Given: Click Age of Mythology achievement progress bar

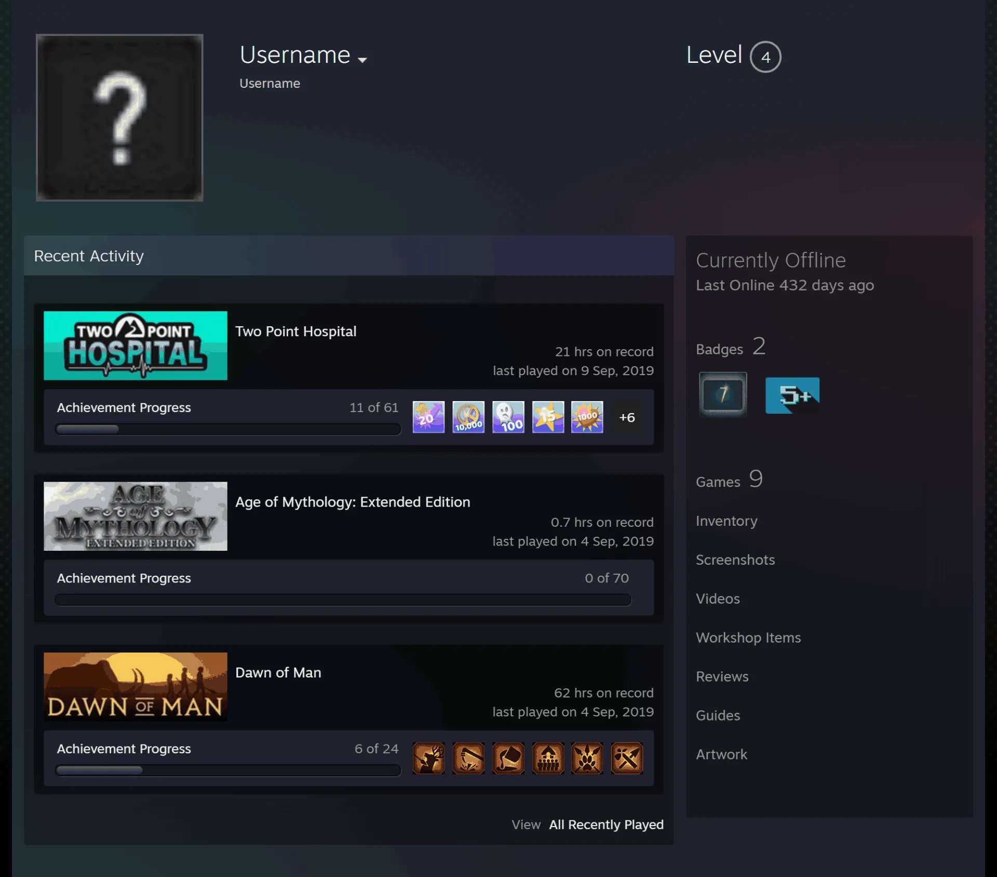Looking at the screenshot, I should [x=343, y=600].
